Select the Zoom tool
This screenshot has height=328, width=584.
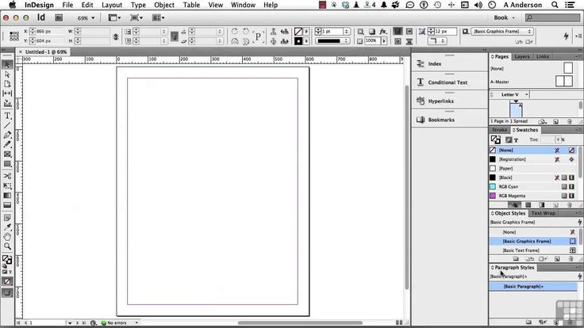click(7, 246)
